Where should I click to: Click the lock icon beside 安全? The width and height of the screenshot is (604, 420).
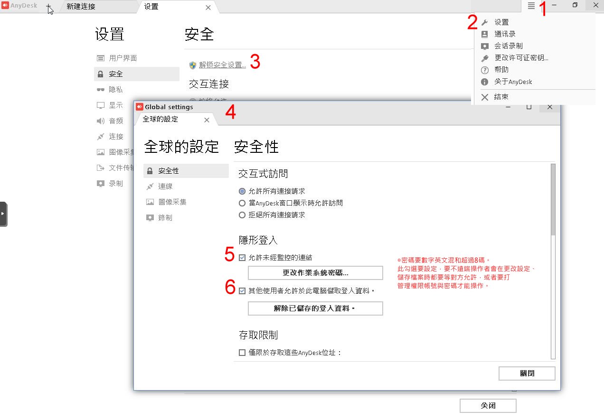(100, 74)
